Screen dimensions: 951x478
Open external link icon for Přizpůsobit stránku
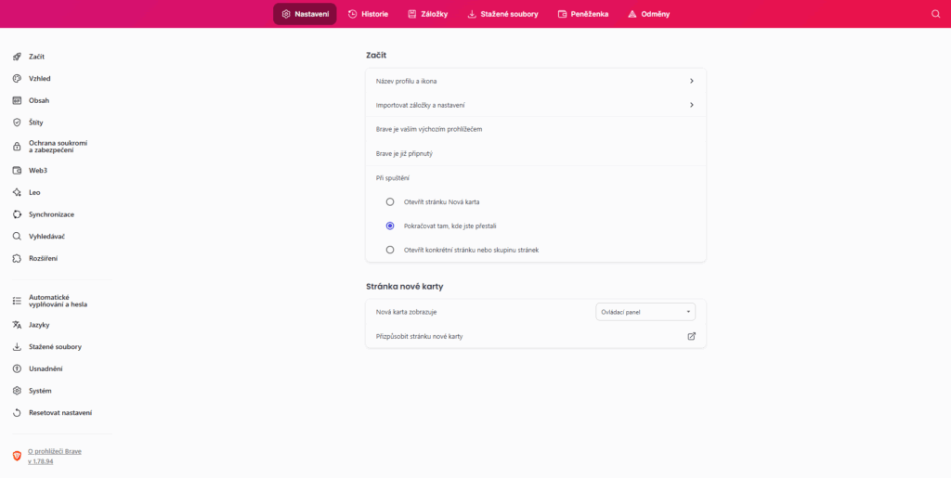tap(691, 336)
